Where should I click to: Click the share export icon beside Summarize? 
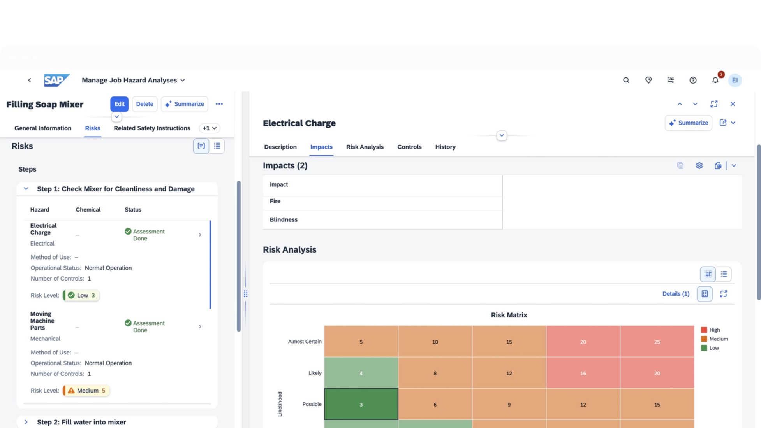723,123
